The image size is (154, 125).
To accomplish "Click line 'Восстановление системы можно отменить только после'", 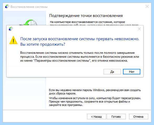I will click(77, 53).
